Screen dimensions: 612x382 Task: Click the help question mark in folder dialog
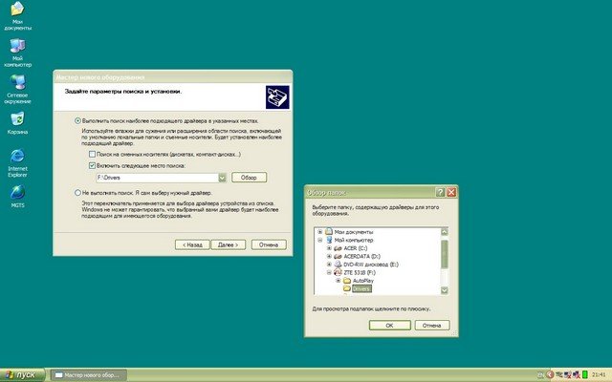tap(438, 192)
